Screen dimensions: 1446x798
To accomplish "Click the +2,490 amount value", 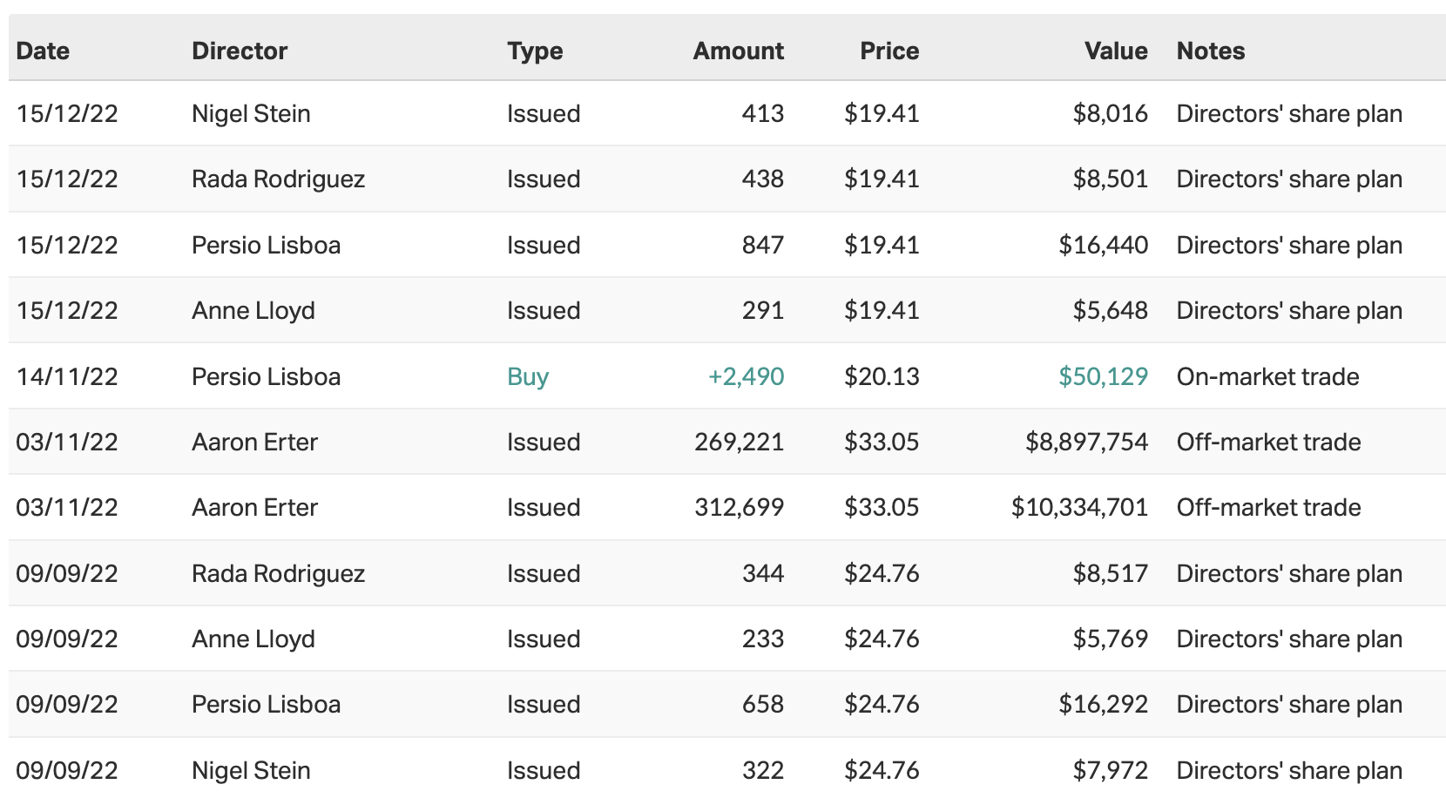I will [x=746, y=377].
